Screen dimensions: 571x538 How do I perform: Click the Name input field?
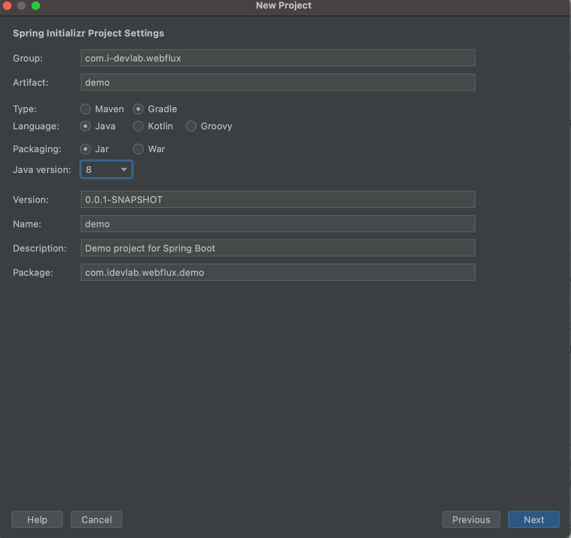click(x=278, y=224)
